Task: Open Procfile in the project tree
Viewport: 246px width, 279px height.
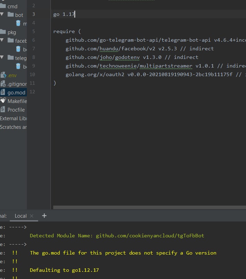Action: click(x=16, y=110)
